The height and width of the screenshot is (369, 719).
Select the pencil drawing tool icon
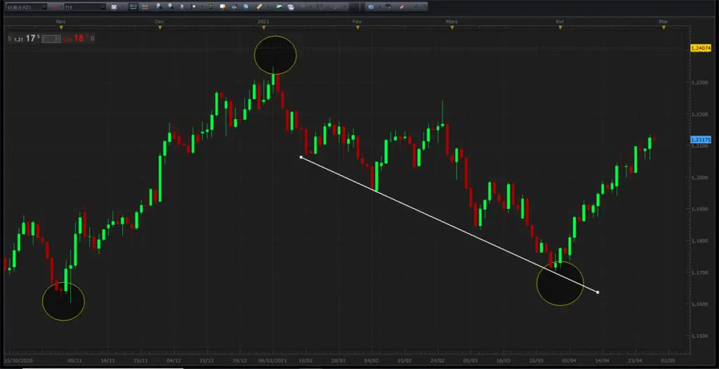pyautogui.click(x=258, y=7)
